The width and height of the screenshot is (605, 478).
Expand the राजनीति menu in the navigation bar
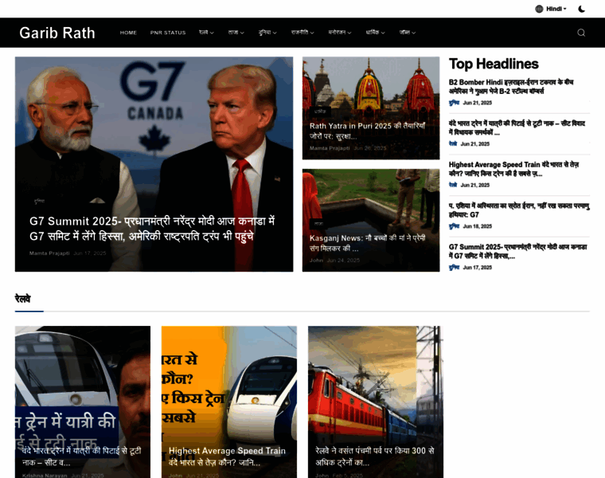click(x=302, y=33)
